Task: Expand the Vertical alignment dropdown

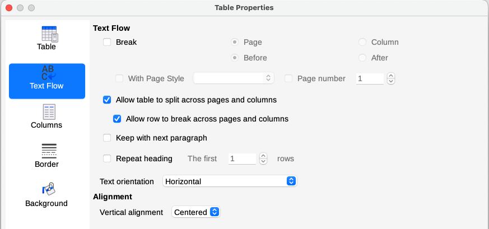Action: [196, 212]
